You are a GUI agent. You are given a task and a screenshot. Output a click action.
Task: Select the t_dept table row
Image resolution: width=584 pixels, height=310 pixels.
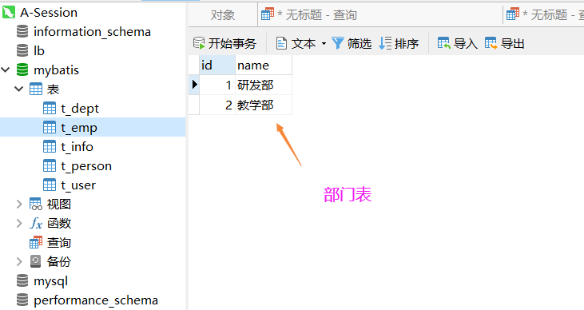click(x=93, y=108)
